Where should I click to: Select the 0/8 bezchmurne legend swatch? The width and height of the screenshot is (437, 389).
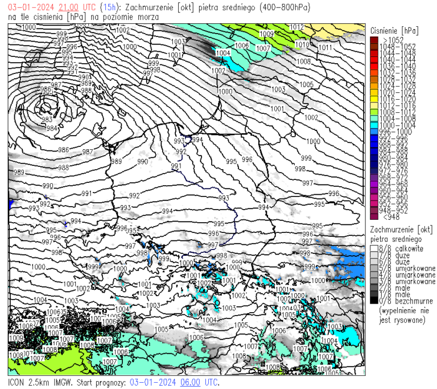click(373, 301)
